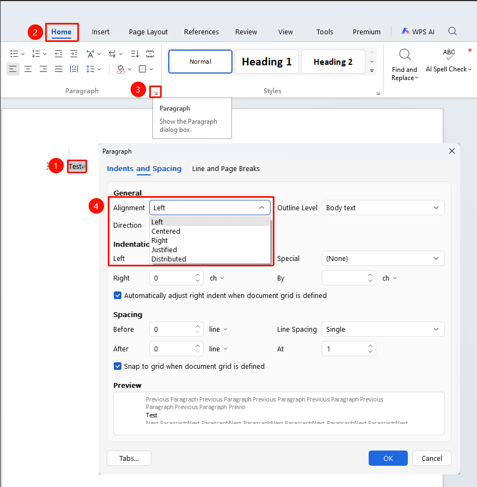Click the numbered list icon
This screenshot has width=477, height=487.
[36, 54]
